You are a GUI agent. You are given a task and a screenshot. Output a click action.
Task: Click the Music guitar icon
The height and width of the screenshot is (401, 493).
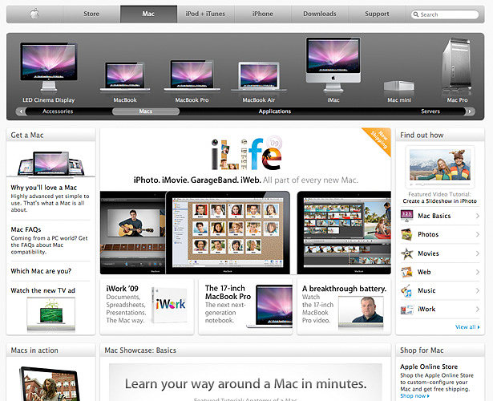click(x=407, y=290)
